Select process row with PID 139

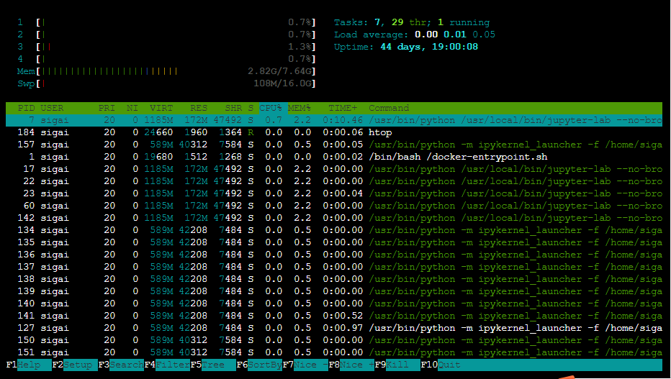coord(334,291)
